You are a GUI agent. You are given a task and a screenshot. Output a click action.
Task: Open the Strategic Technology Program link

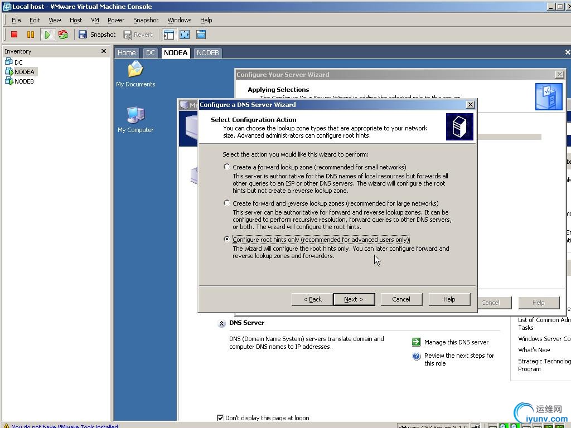544,364
